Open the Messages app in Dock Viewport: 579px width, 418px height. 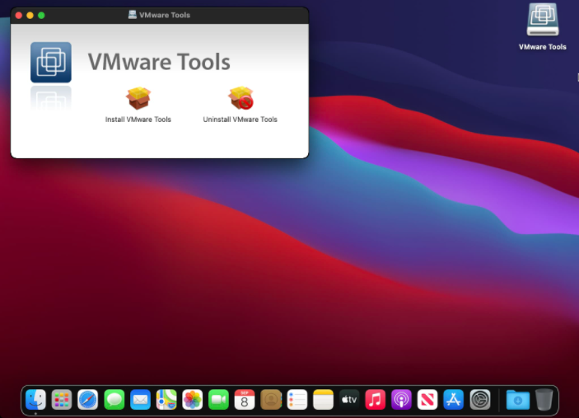[x=114, y=400]
